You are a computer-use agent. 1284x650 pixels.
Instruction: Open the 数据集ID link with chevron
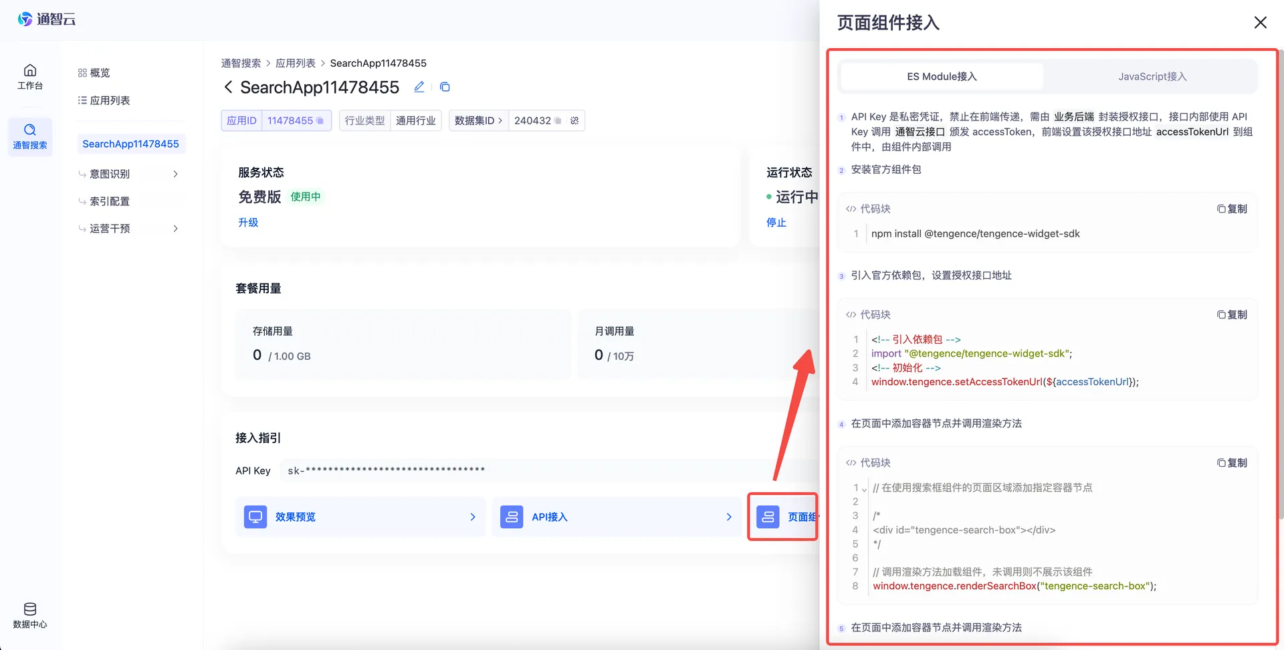(x=478, y=121)
